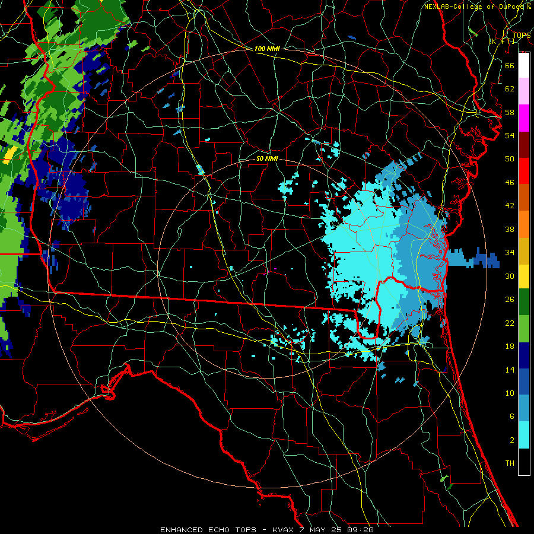Click the yellow legend swatch
Viewport: 534px width, 534px height.
pyautogui.click(x=524, y=276)
